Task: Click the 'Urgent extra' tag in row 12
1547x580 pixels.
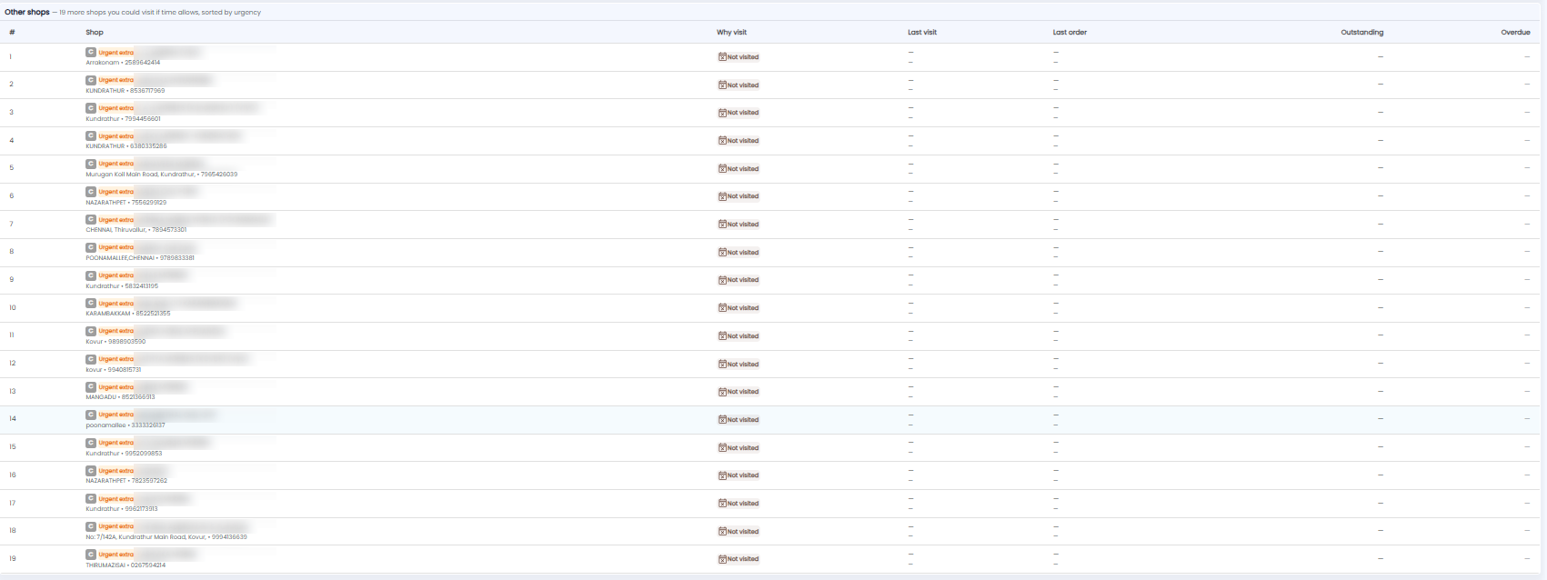Action: (116, 359)
